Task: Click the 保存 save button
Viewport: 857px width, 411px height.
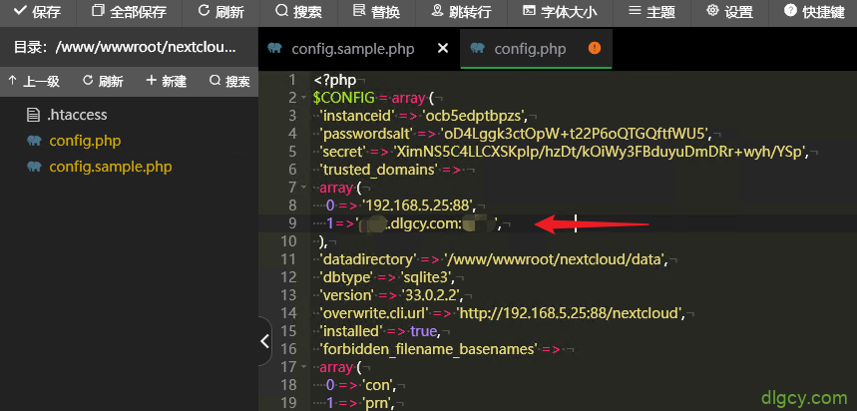Action: click(x=37, y=12)
